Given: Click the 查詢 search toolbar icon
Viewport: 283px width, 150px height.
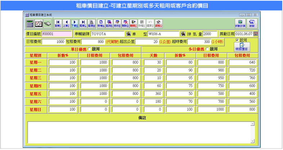Looking at the screenshot, I should click(x=109, y=24).
